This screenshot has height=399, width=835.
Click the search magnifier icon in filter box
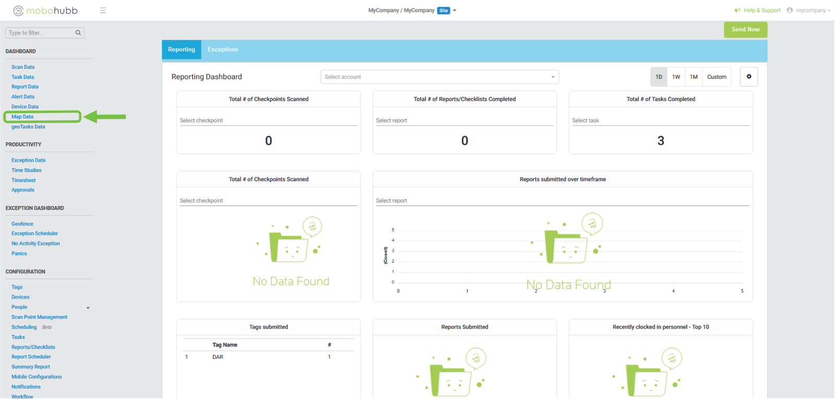click(78, 33)
